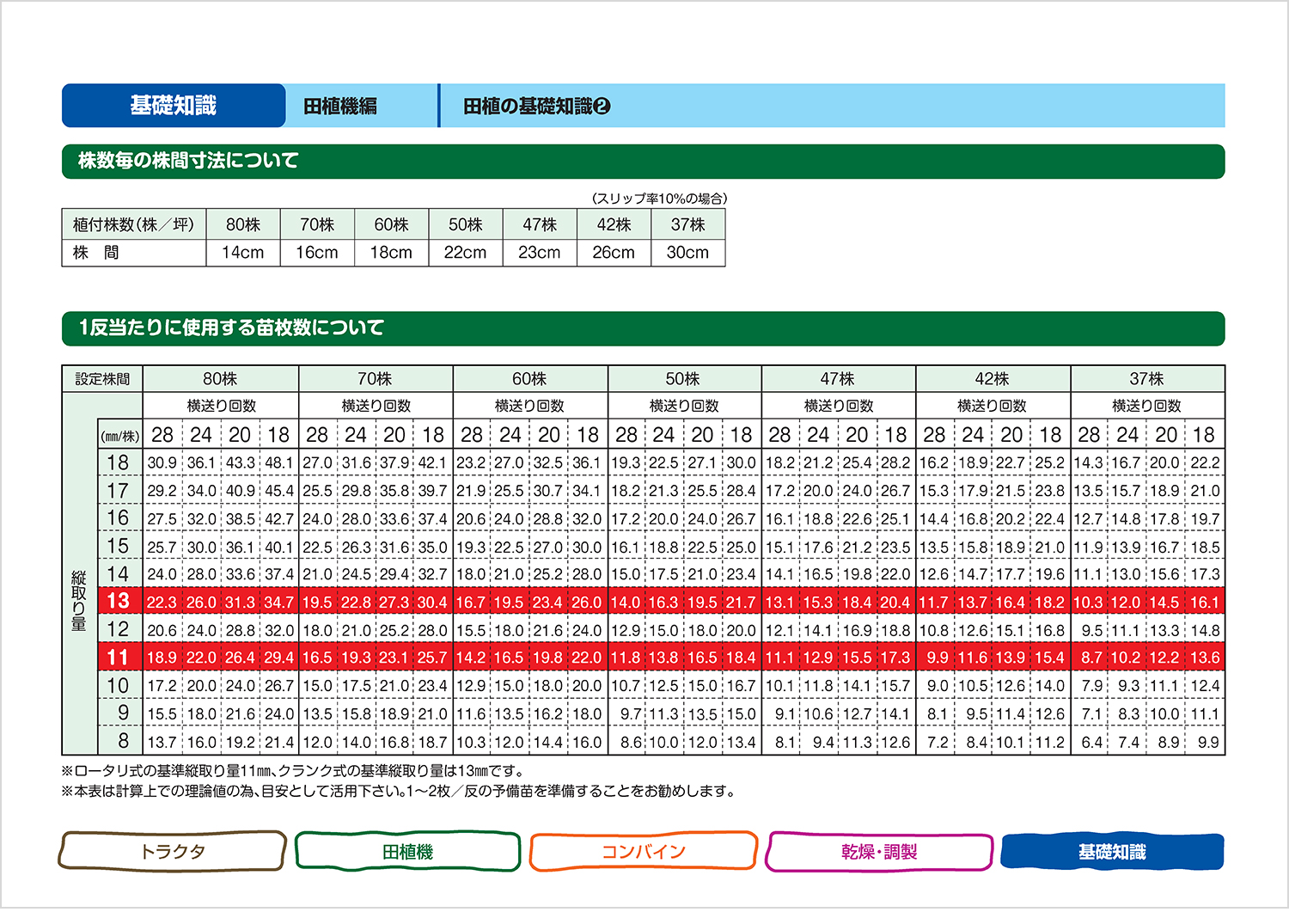Open the blue 基礎知識 button at the bottom
1289x912 pixels.
tap(1112, 851)
